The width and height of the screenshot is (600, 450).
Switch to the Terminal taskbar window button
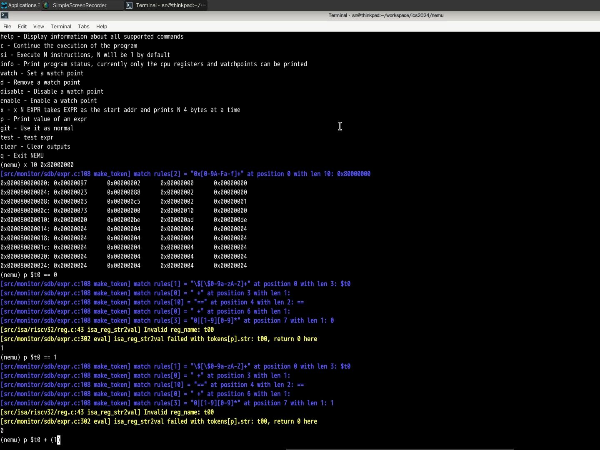166,5
